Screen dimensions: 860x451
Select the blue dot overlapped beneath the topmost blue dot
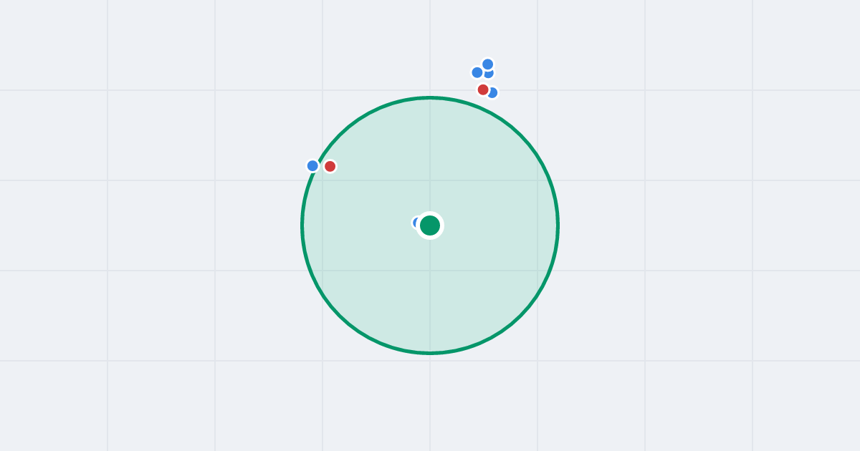tap(490, 74)
